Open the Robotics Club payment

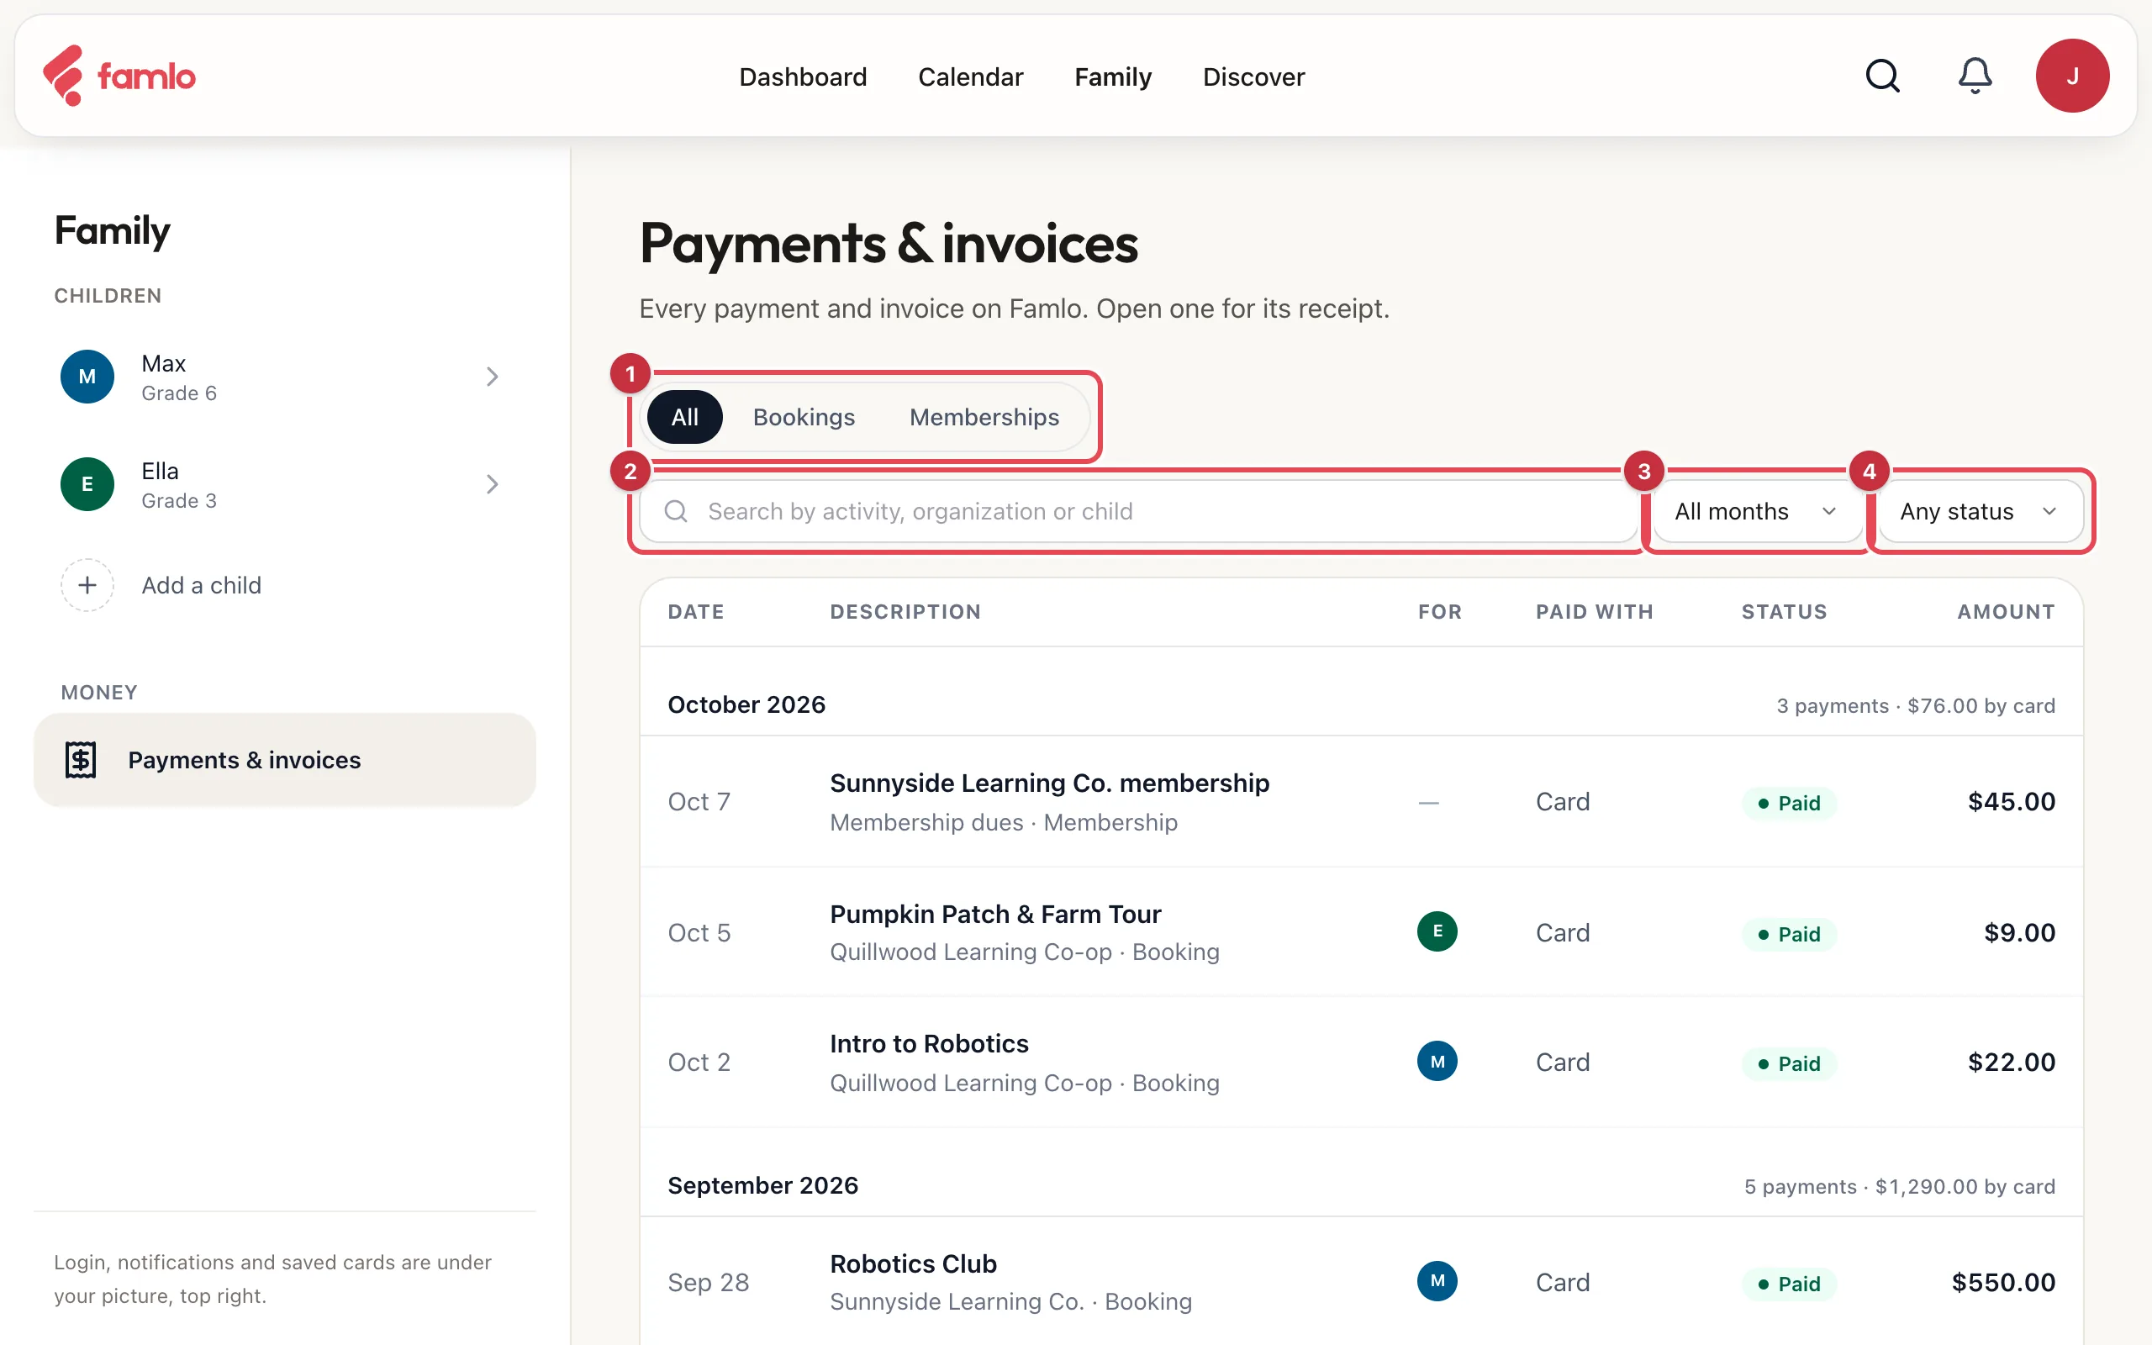click(x=1361, y=1281)
